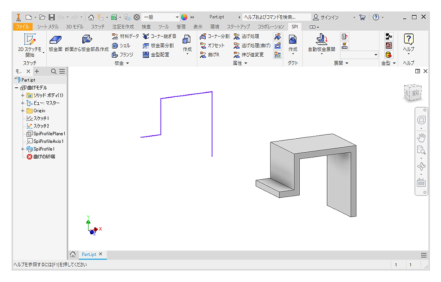Open document tab list menu at bottom right

click(423, 255)
